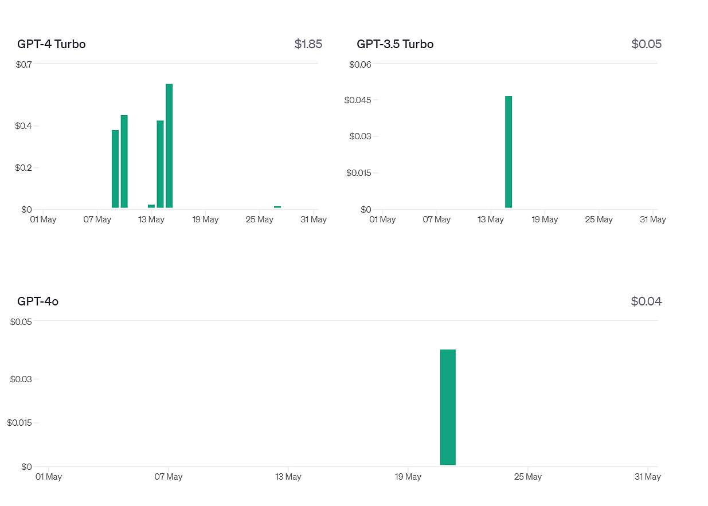708x506 pixels.
Task: Click the tiny bar after 25 May in GPT-4 Turbo
Action: (277, 207)
